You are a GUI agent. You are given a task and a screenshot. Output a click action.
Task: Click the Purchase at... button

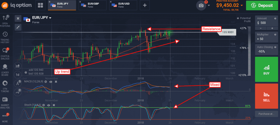tap(266, 114)
